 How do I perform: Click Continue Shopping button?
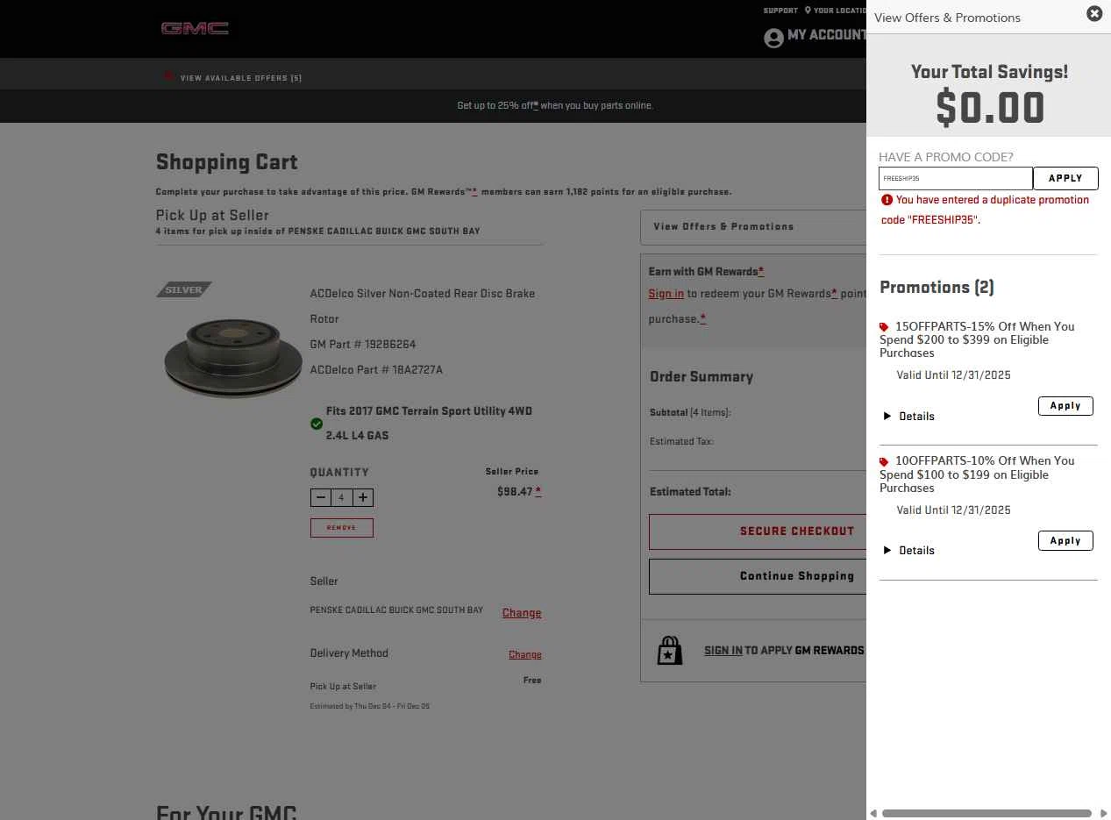758,576
